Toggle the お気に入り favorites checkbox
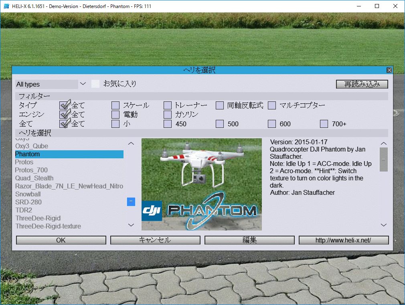 [95, 84]
